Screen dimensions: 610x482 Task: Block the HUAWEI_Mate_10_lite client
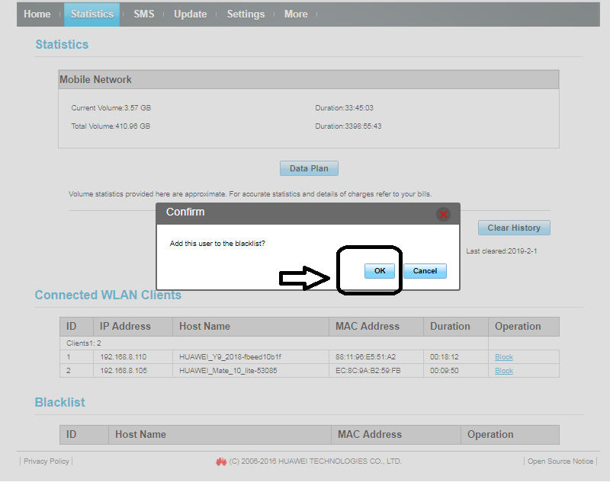coord(504,371)
